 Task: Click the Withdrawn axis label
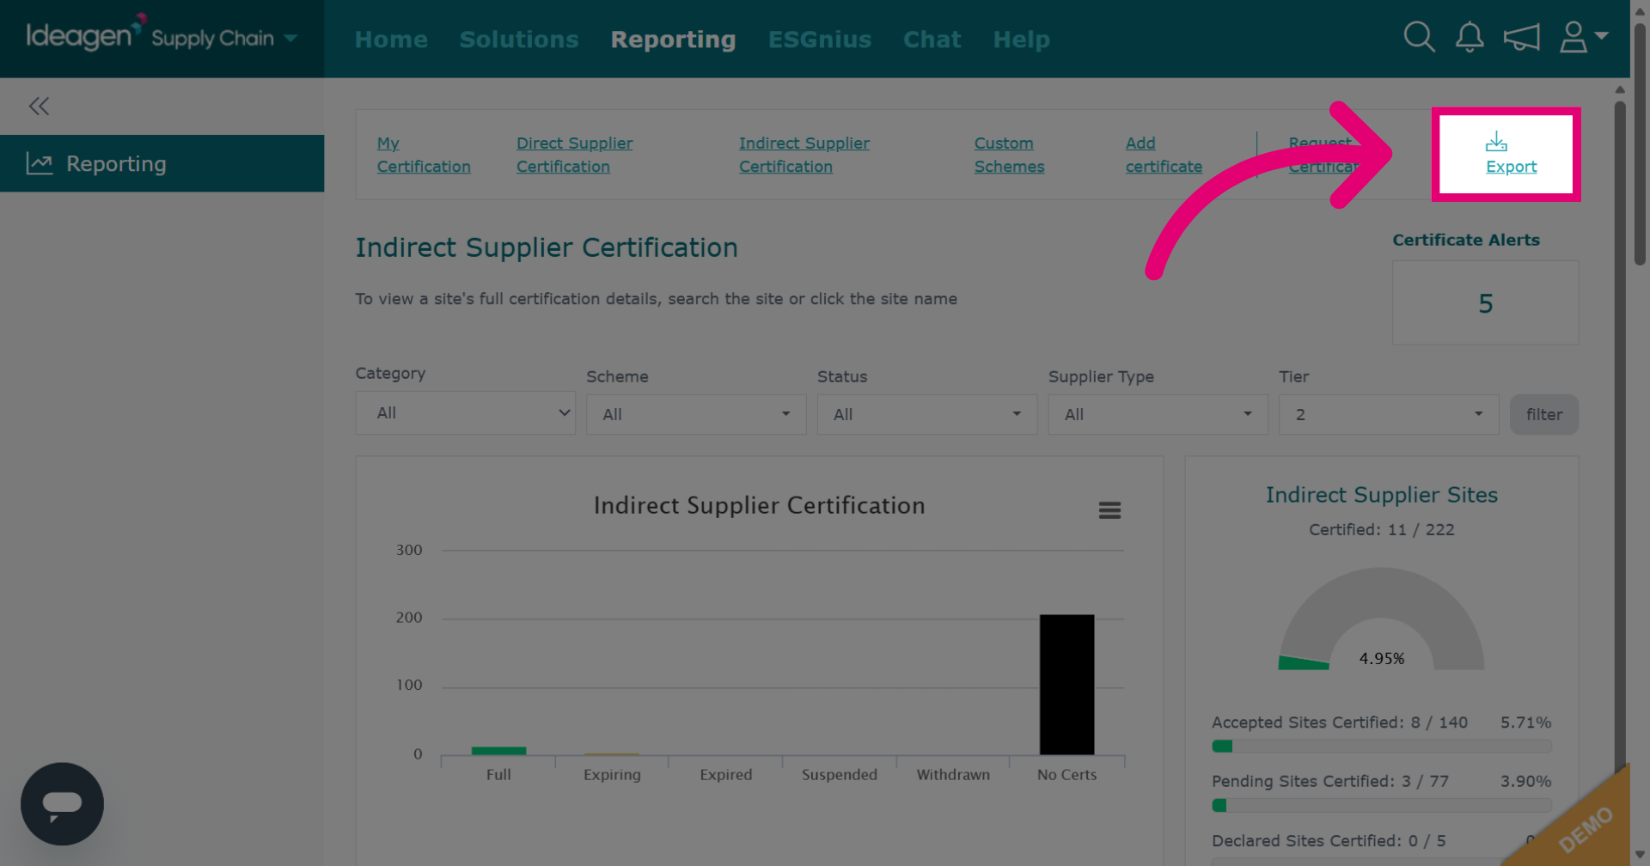(953, 774)
